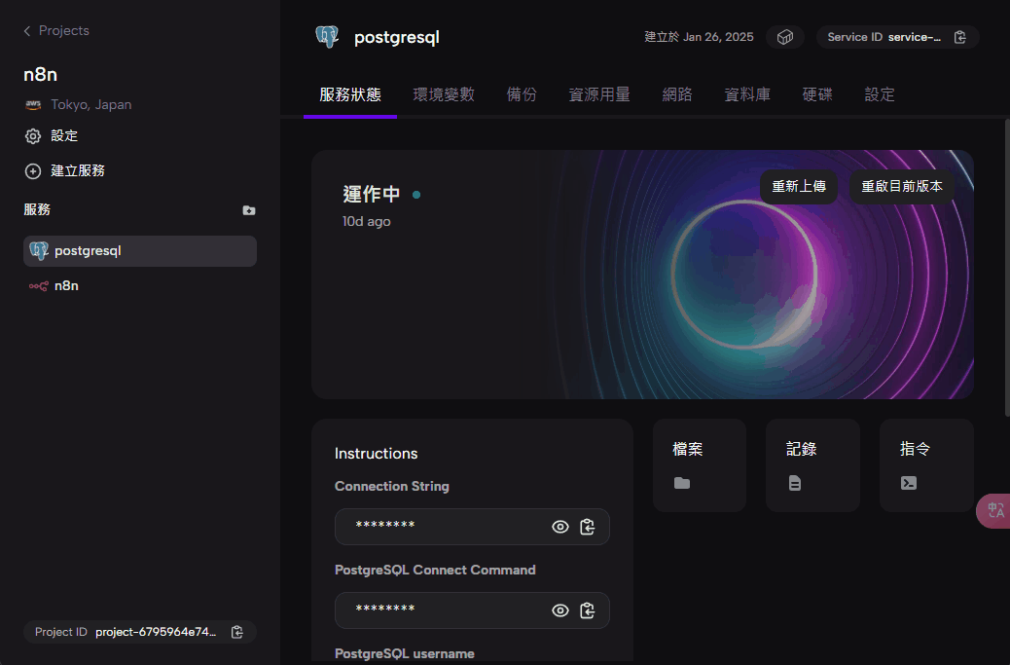Copy the PostgreSQL Connect Command

tap(588, 610)
